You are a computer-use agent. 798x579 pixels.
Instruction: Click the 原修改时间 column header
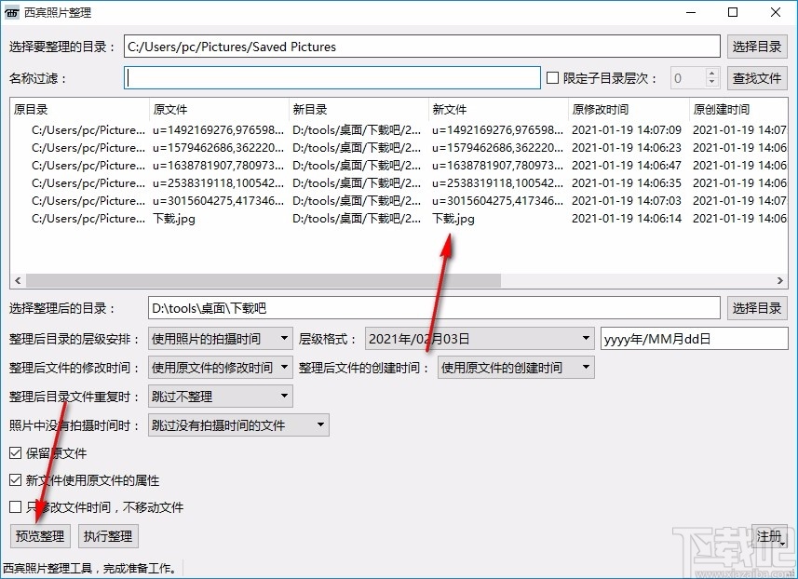point(629,109)
